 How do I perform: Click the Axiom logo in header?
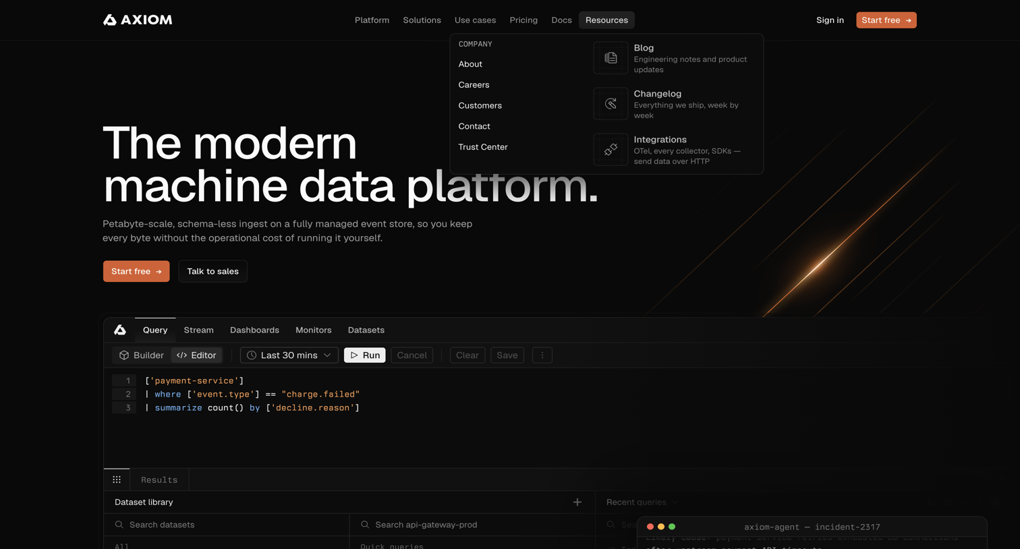[138, 20]
